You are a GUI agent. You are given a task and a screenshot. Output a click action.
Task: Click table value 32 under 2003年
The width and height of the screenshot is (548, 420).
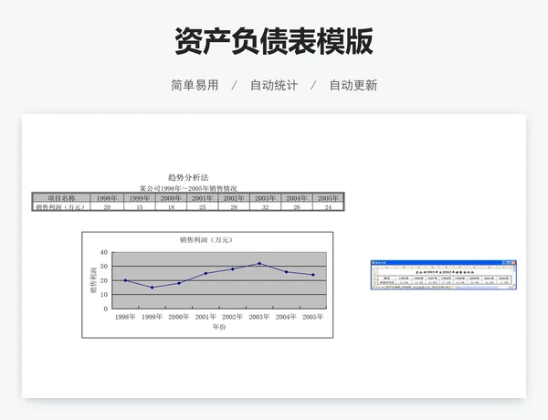point(265,207)
